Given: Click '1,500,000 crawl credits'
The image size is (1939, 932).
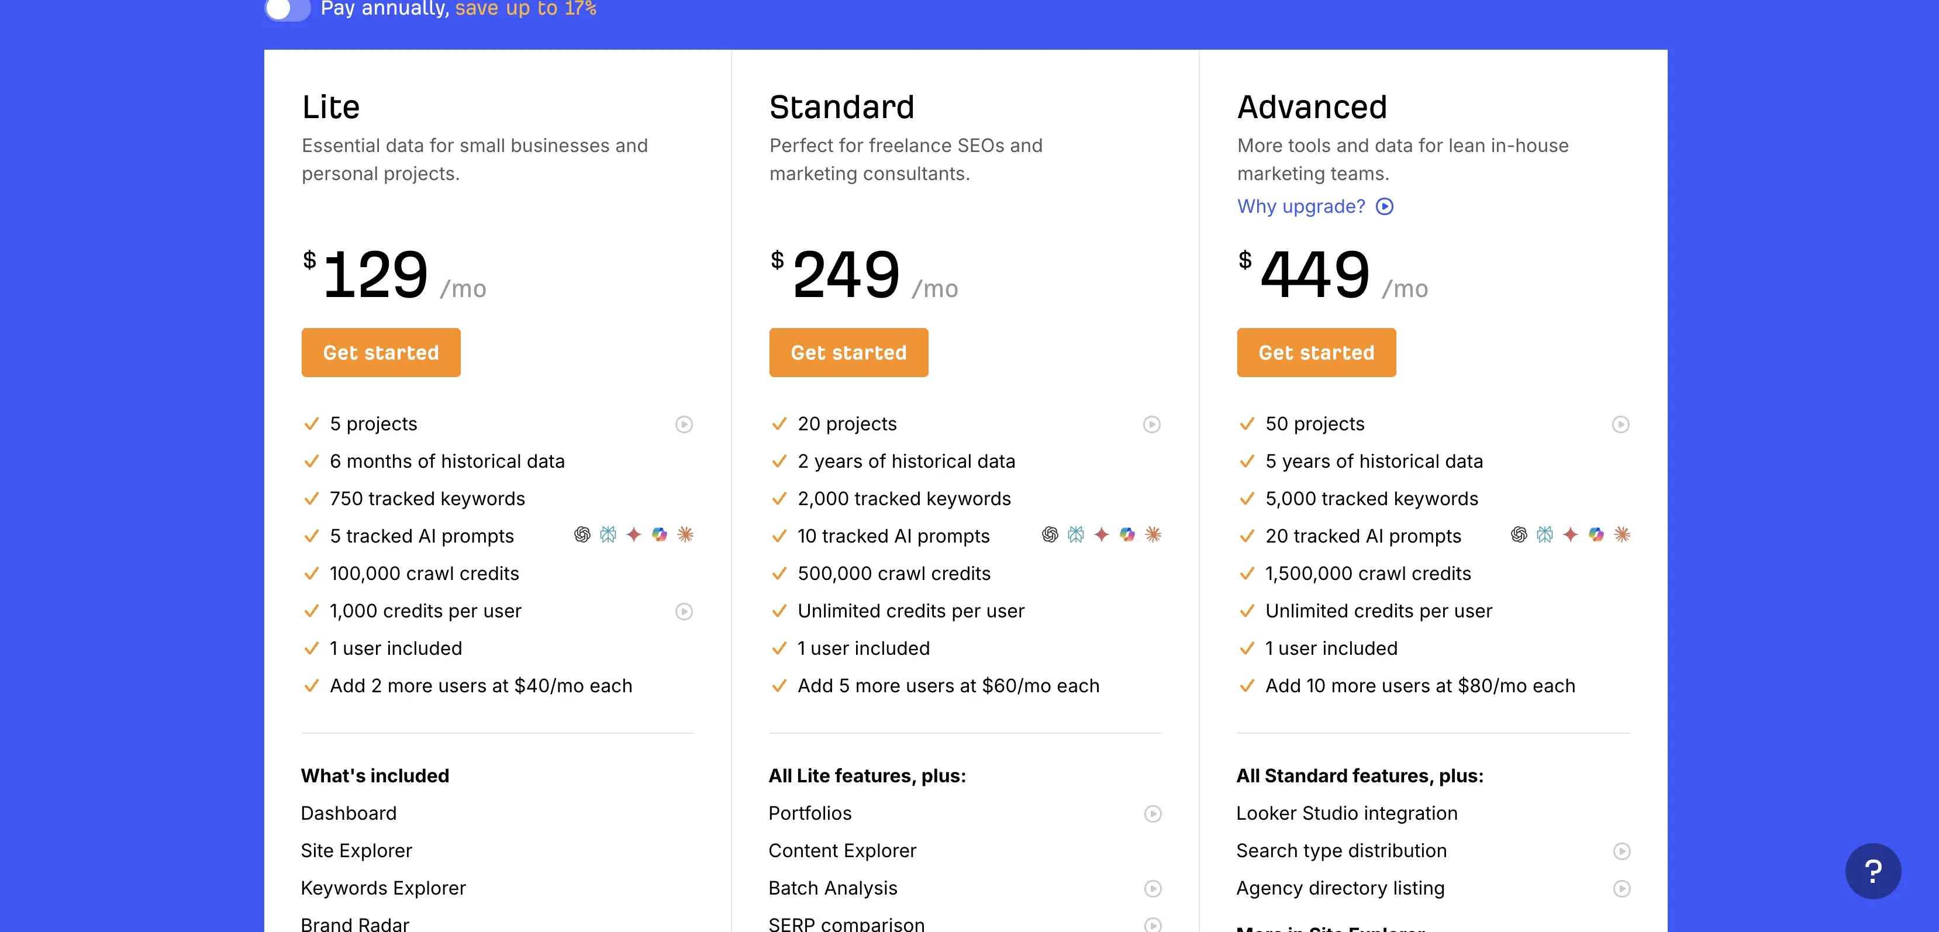Looking at the screenshot, I should [1368, 574].
